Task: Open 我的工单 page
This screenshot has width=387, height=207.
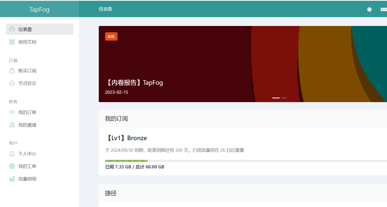Action: click(39, 166)
